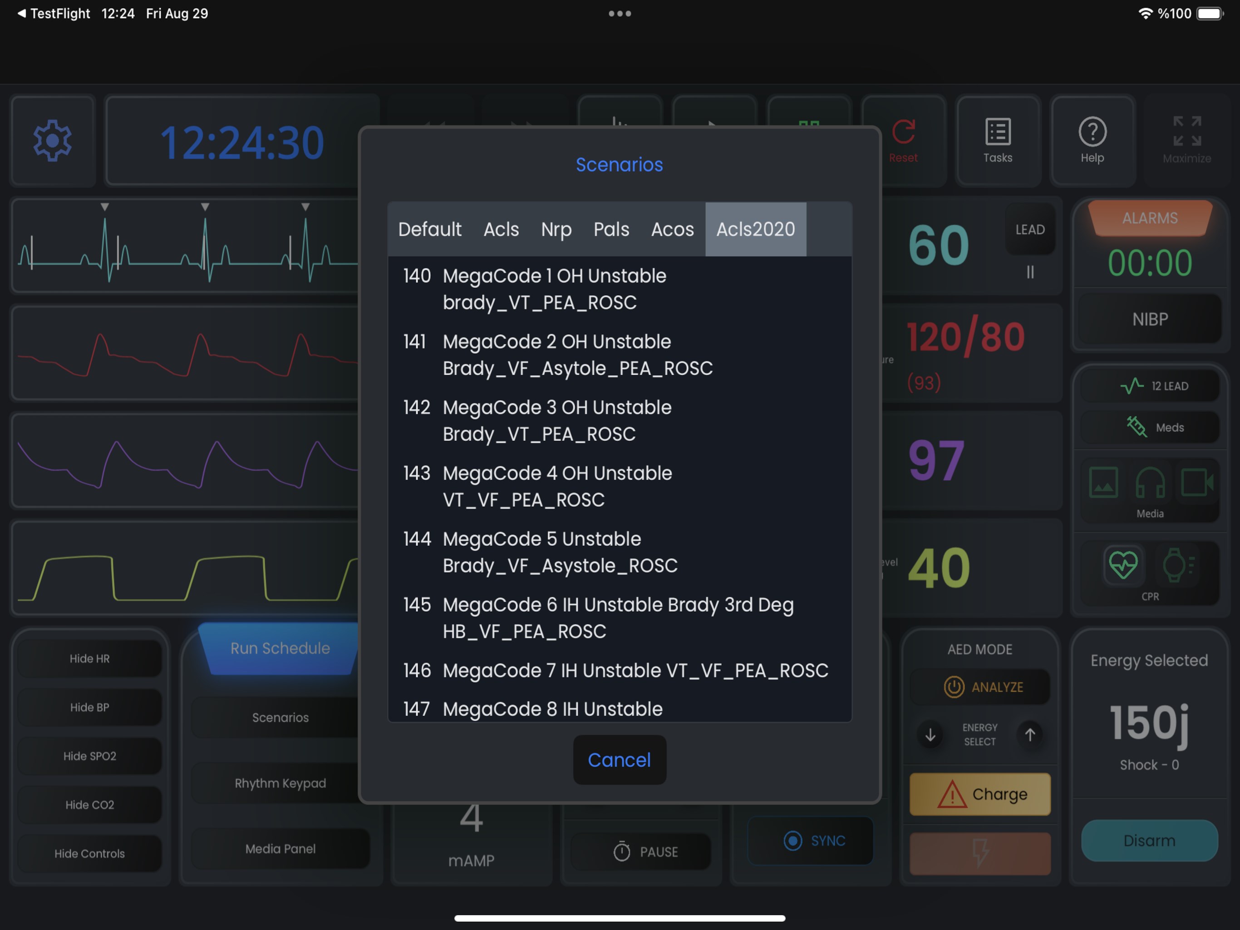
Task: Open the Meds syringe button
Action: [x=1150, y=427]
